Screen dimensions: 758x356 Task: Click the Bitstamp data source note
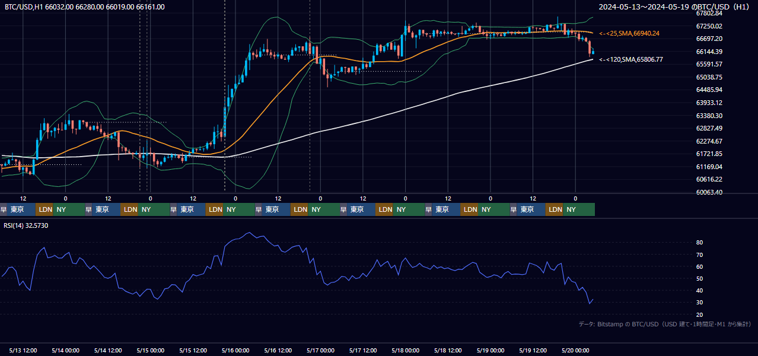665,324
